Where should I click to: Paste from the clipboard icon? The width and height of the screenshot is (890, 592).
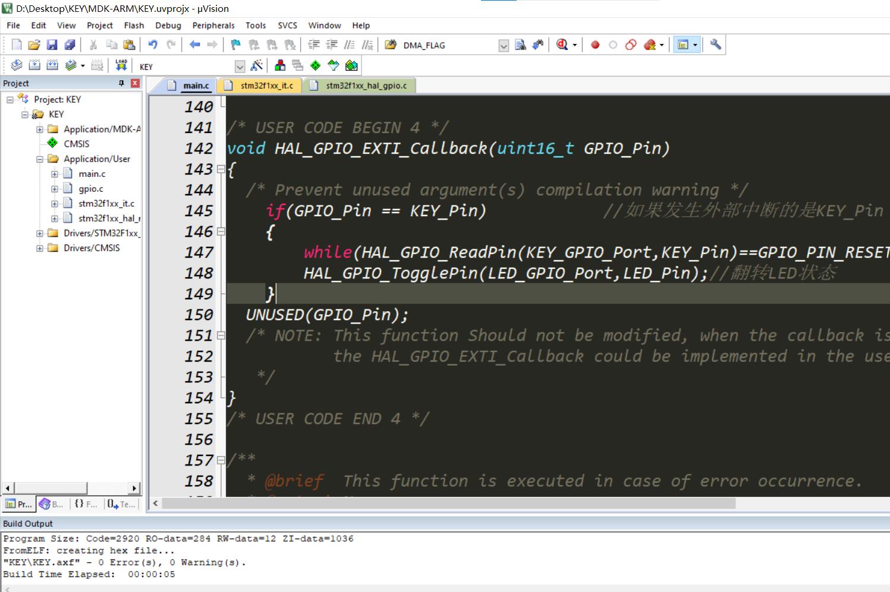129,45
